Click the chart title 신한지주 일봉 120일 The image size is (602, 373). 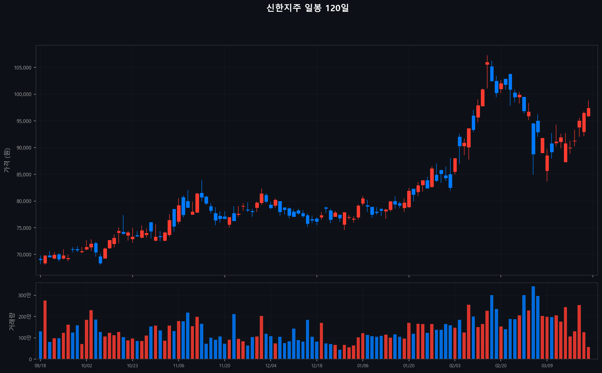[307, 8]
